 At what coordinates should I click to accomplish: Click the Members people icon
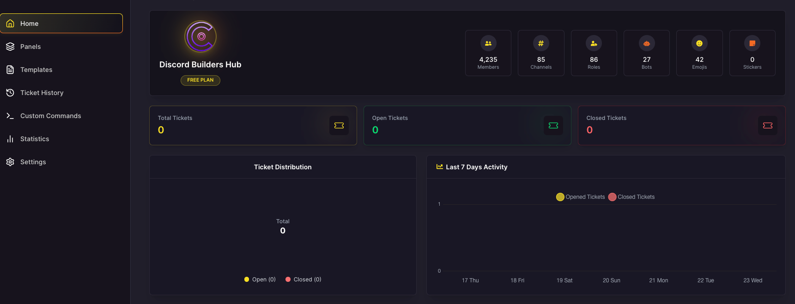coord(488,43)
